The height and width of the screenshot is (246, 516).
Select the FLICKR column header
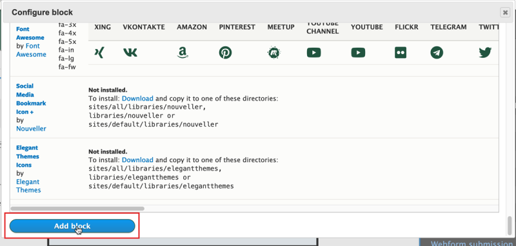407,27
